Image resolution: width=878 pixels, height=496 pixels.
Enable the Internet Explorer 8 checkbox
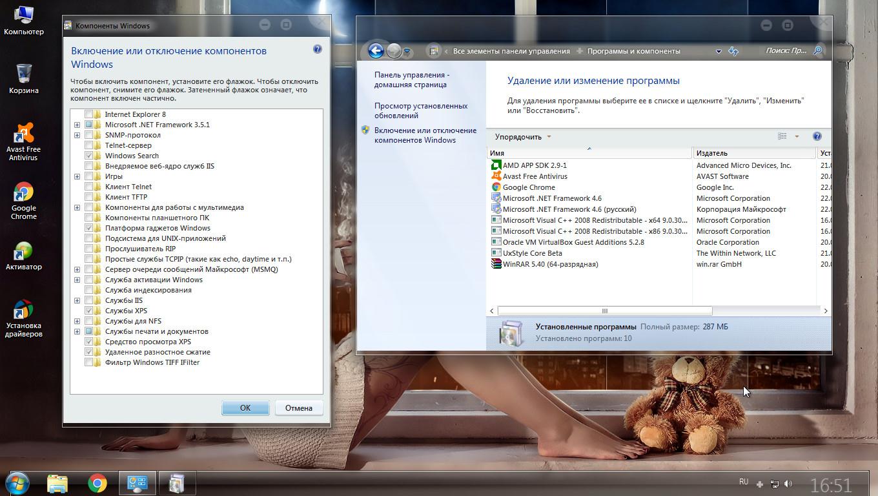click(88, 114)
